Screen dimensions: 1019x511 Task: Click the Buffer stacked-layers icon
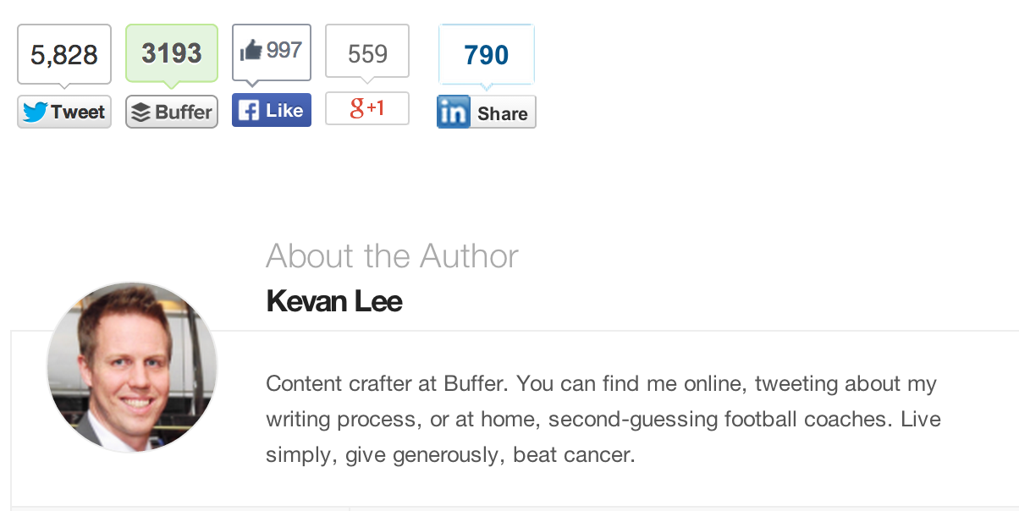[141, 113]
